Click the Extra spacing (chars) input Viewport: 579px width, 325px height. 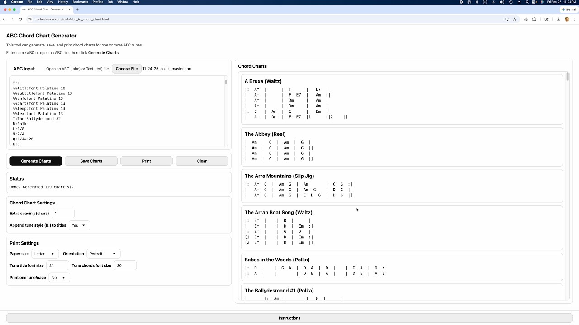(x=63, y=213)
